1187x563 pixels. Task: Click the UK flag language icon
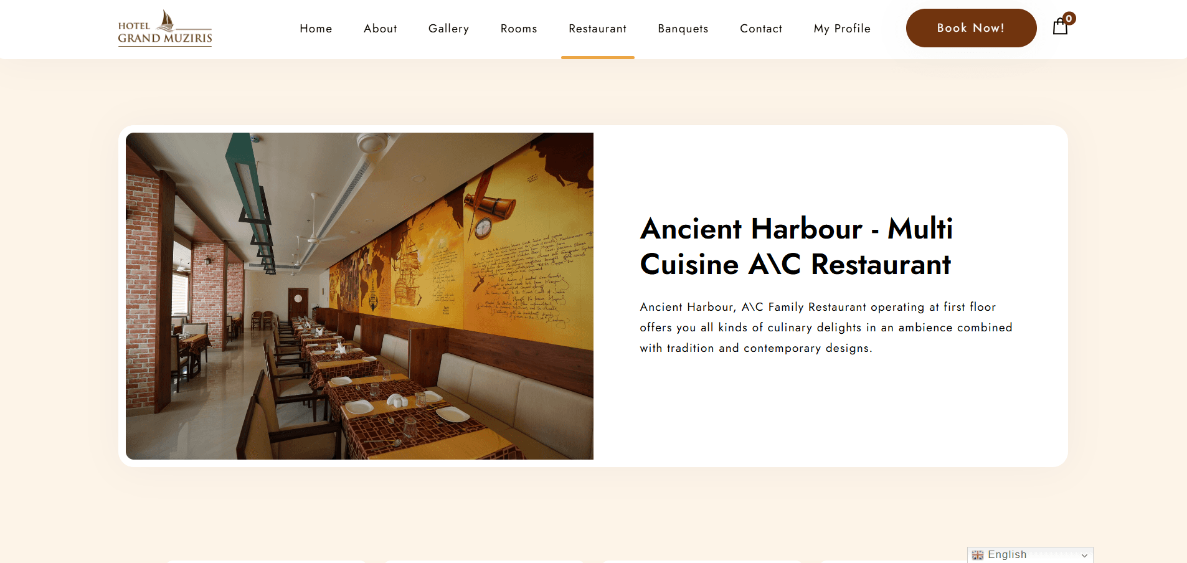tap(978, 555)
